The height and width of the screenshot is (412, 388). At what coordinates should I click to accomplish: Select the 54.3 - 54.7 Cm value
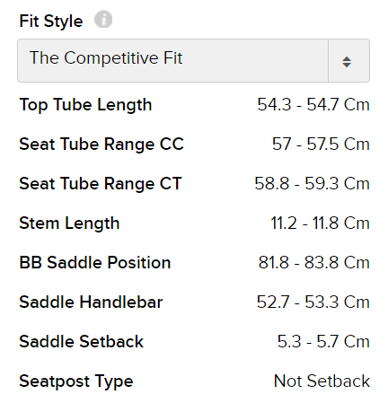pyautogui.click(x=313, y=105)
